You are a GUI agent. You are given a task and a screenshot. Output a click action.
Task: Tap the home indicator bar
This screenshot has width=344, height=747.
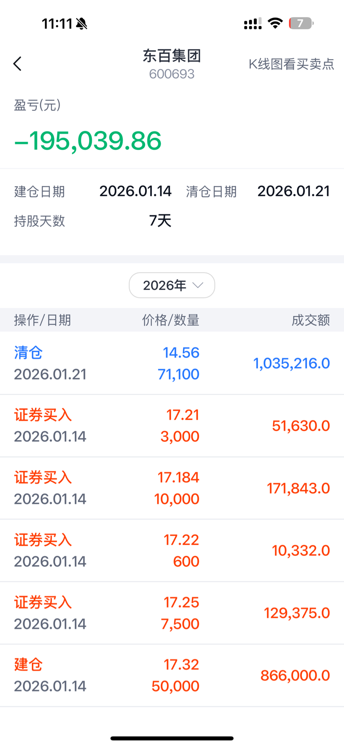coord(172,738)
